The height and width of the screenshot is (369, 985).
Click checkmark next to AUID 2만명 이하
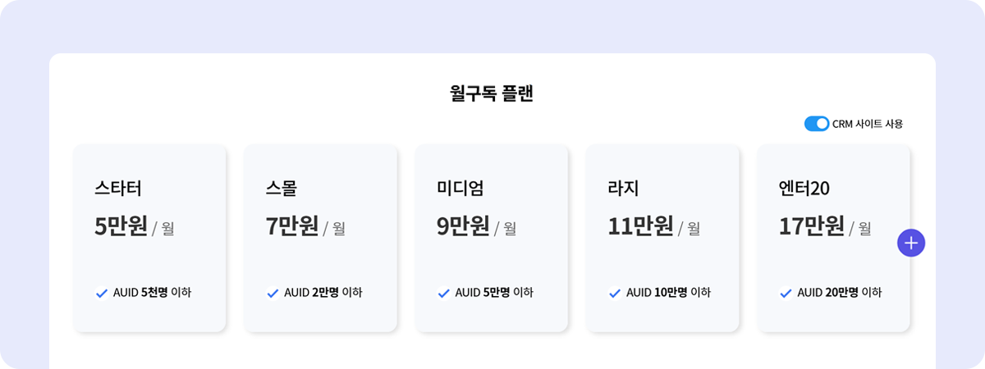coord(273,293)
